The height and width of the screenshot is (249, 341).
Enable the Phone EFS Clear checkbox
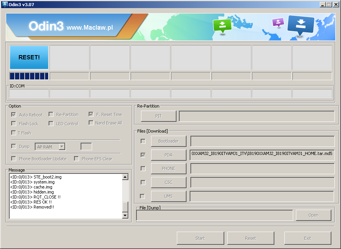(x=76, y=158)
